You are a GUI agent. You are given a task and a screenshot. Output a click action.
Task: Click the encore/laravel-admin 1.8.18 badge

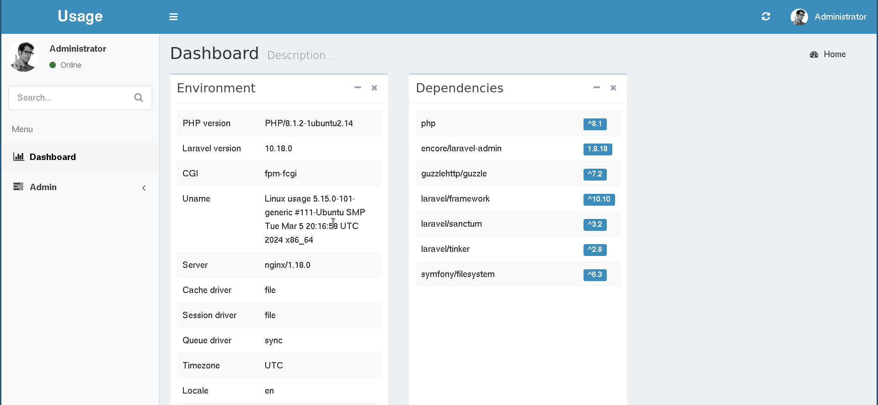pos(598,149)
